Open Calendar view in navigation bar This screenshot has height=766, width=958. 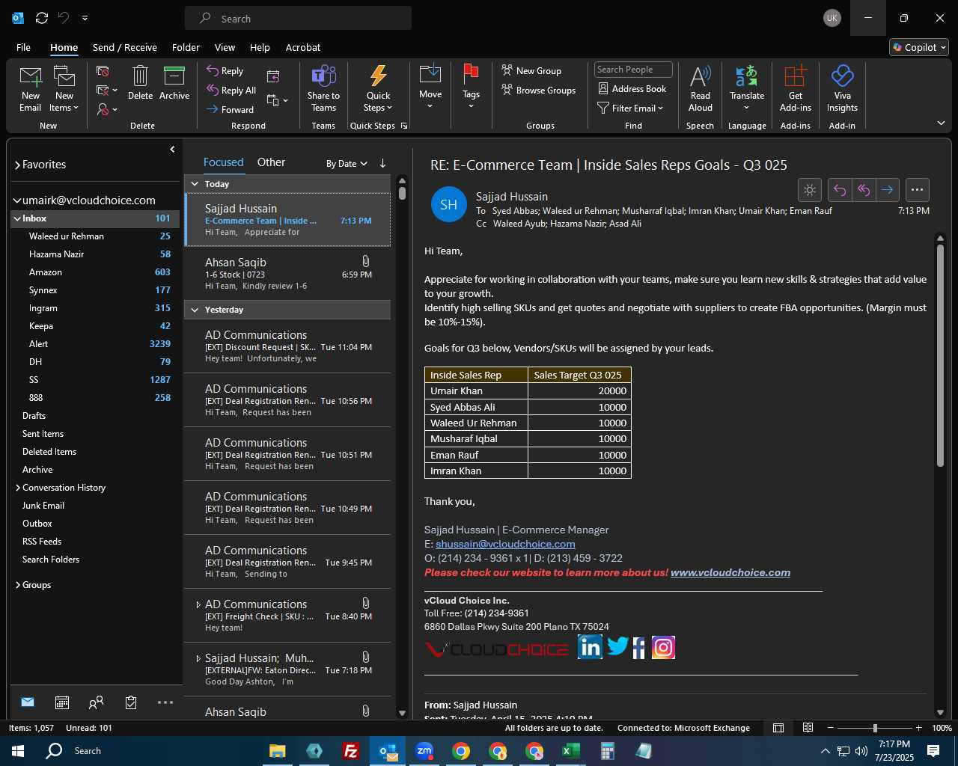62,702
